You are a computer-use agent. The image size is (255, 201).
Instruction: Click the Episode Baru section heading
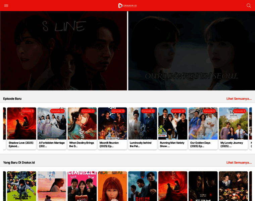click(12, 99)
